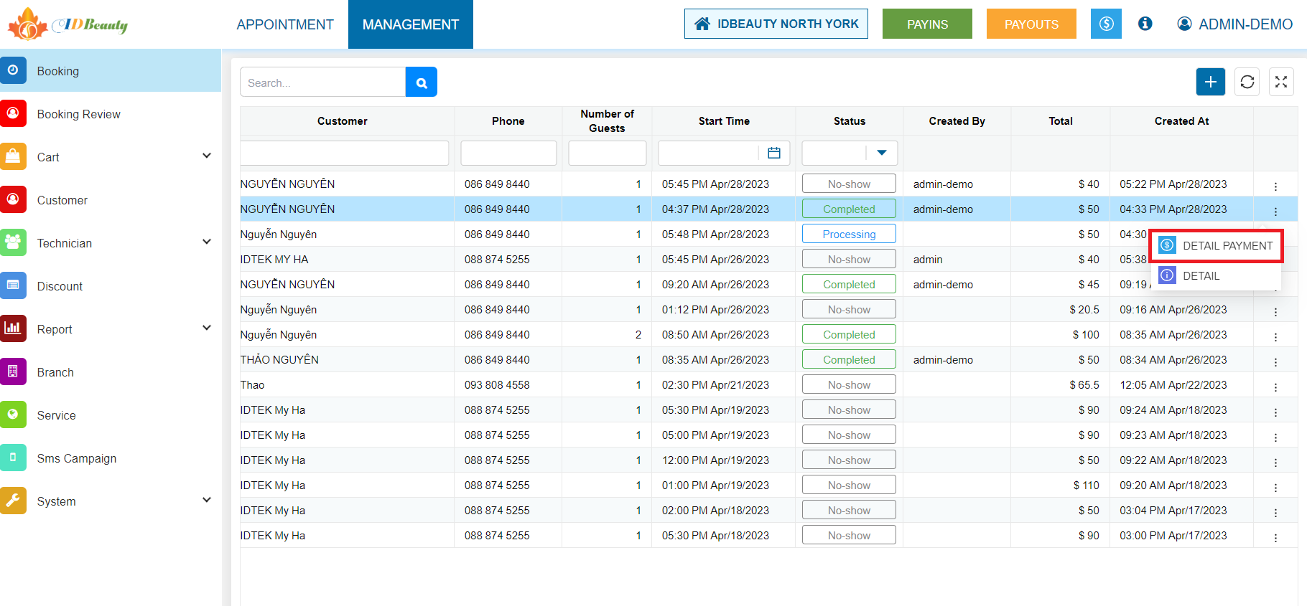Click the Report chart sidebar icon

tap(13, 328)
